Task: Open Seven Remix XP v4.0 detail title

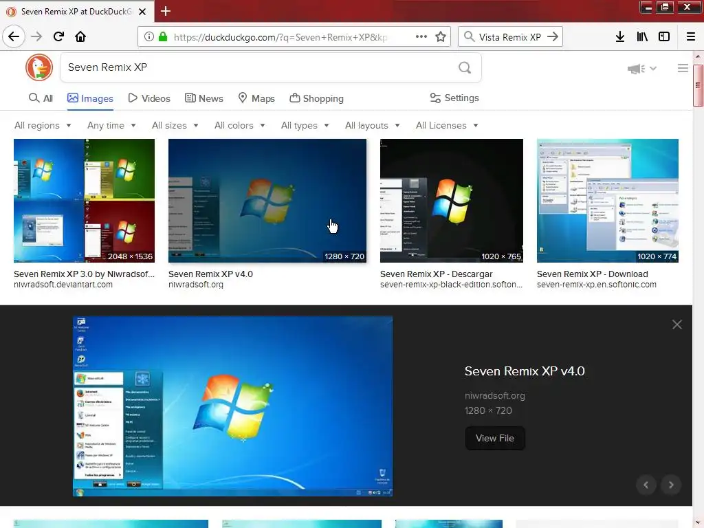Action: [x=525, y=371]
